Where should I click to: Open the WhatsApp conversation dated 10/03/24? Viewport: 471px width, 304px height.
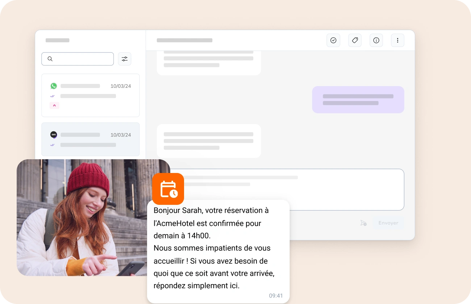[x=90, y=95]
